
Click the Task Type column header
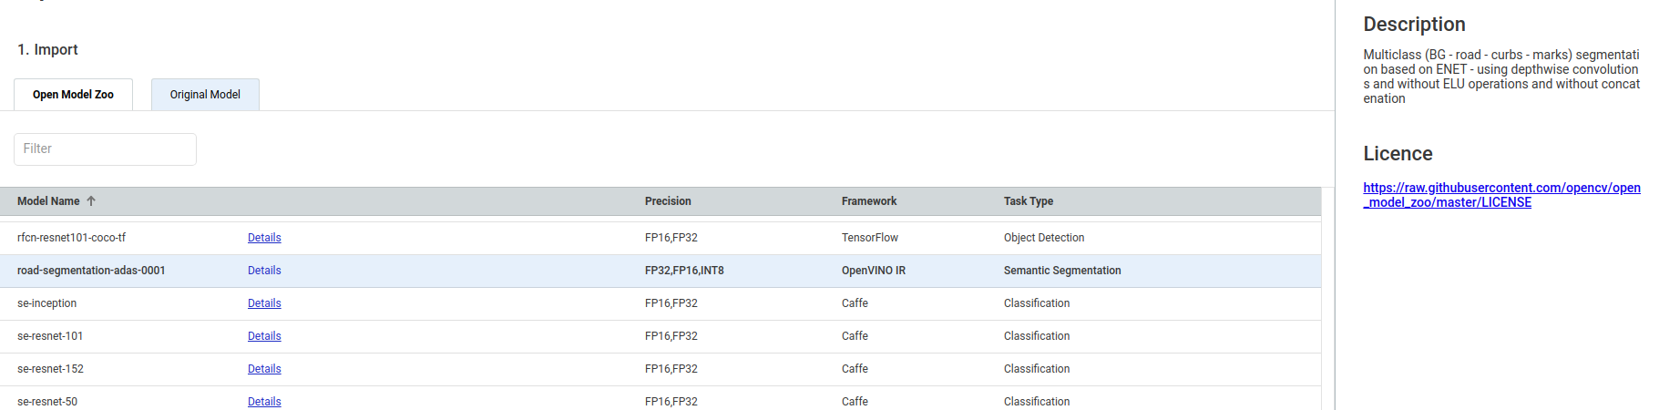pyautogui.click(x=1029, y=201)
